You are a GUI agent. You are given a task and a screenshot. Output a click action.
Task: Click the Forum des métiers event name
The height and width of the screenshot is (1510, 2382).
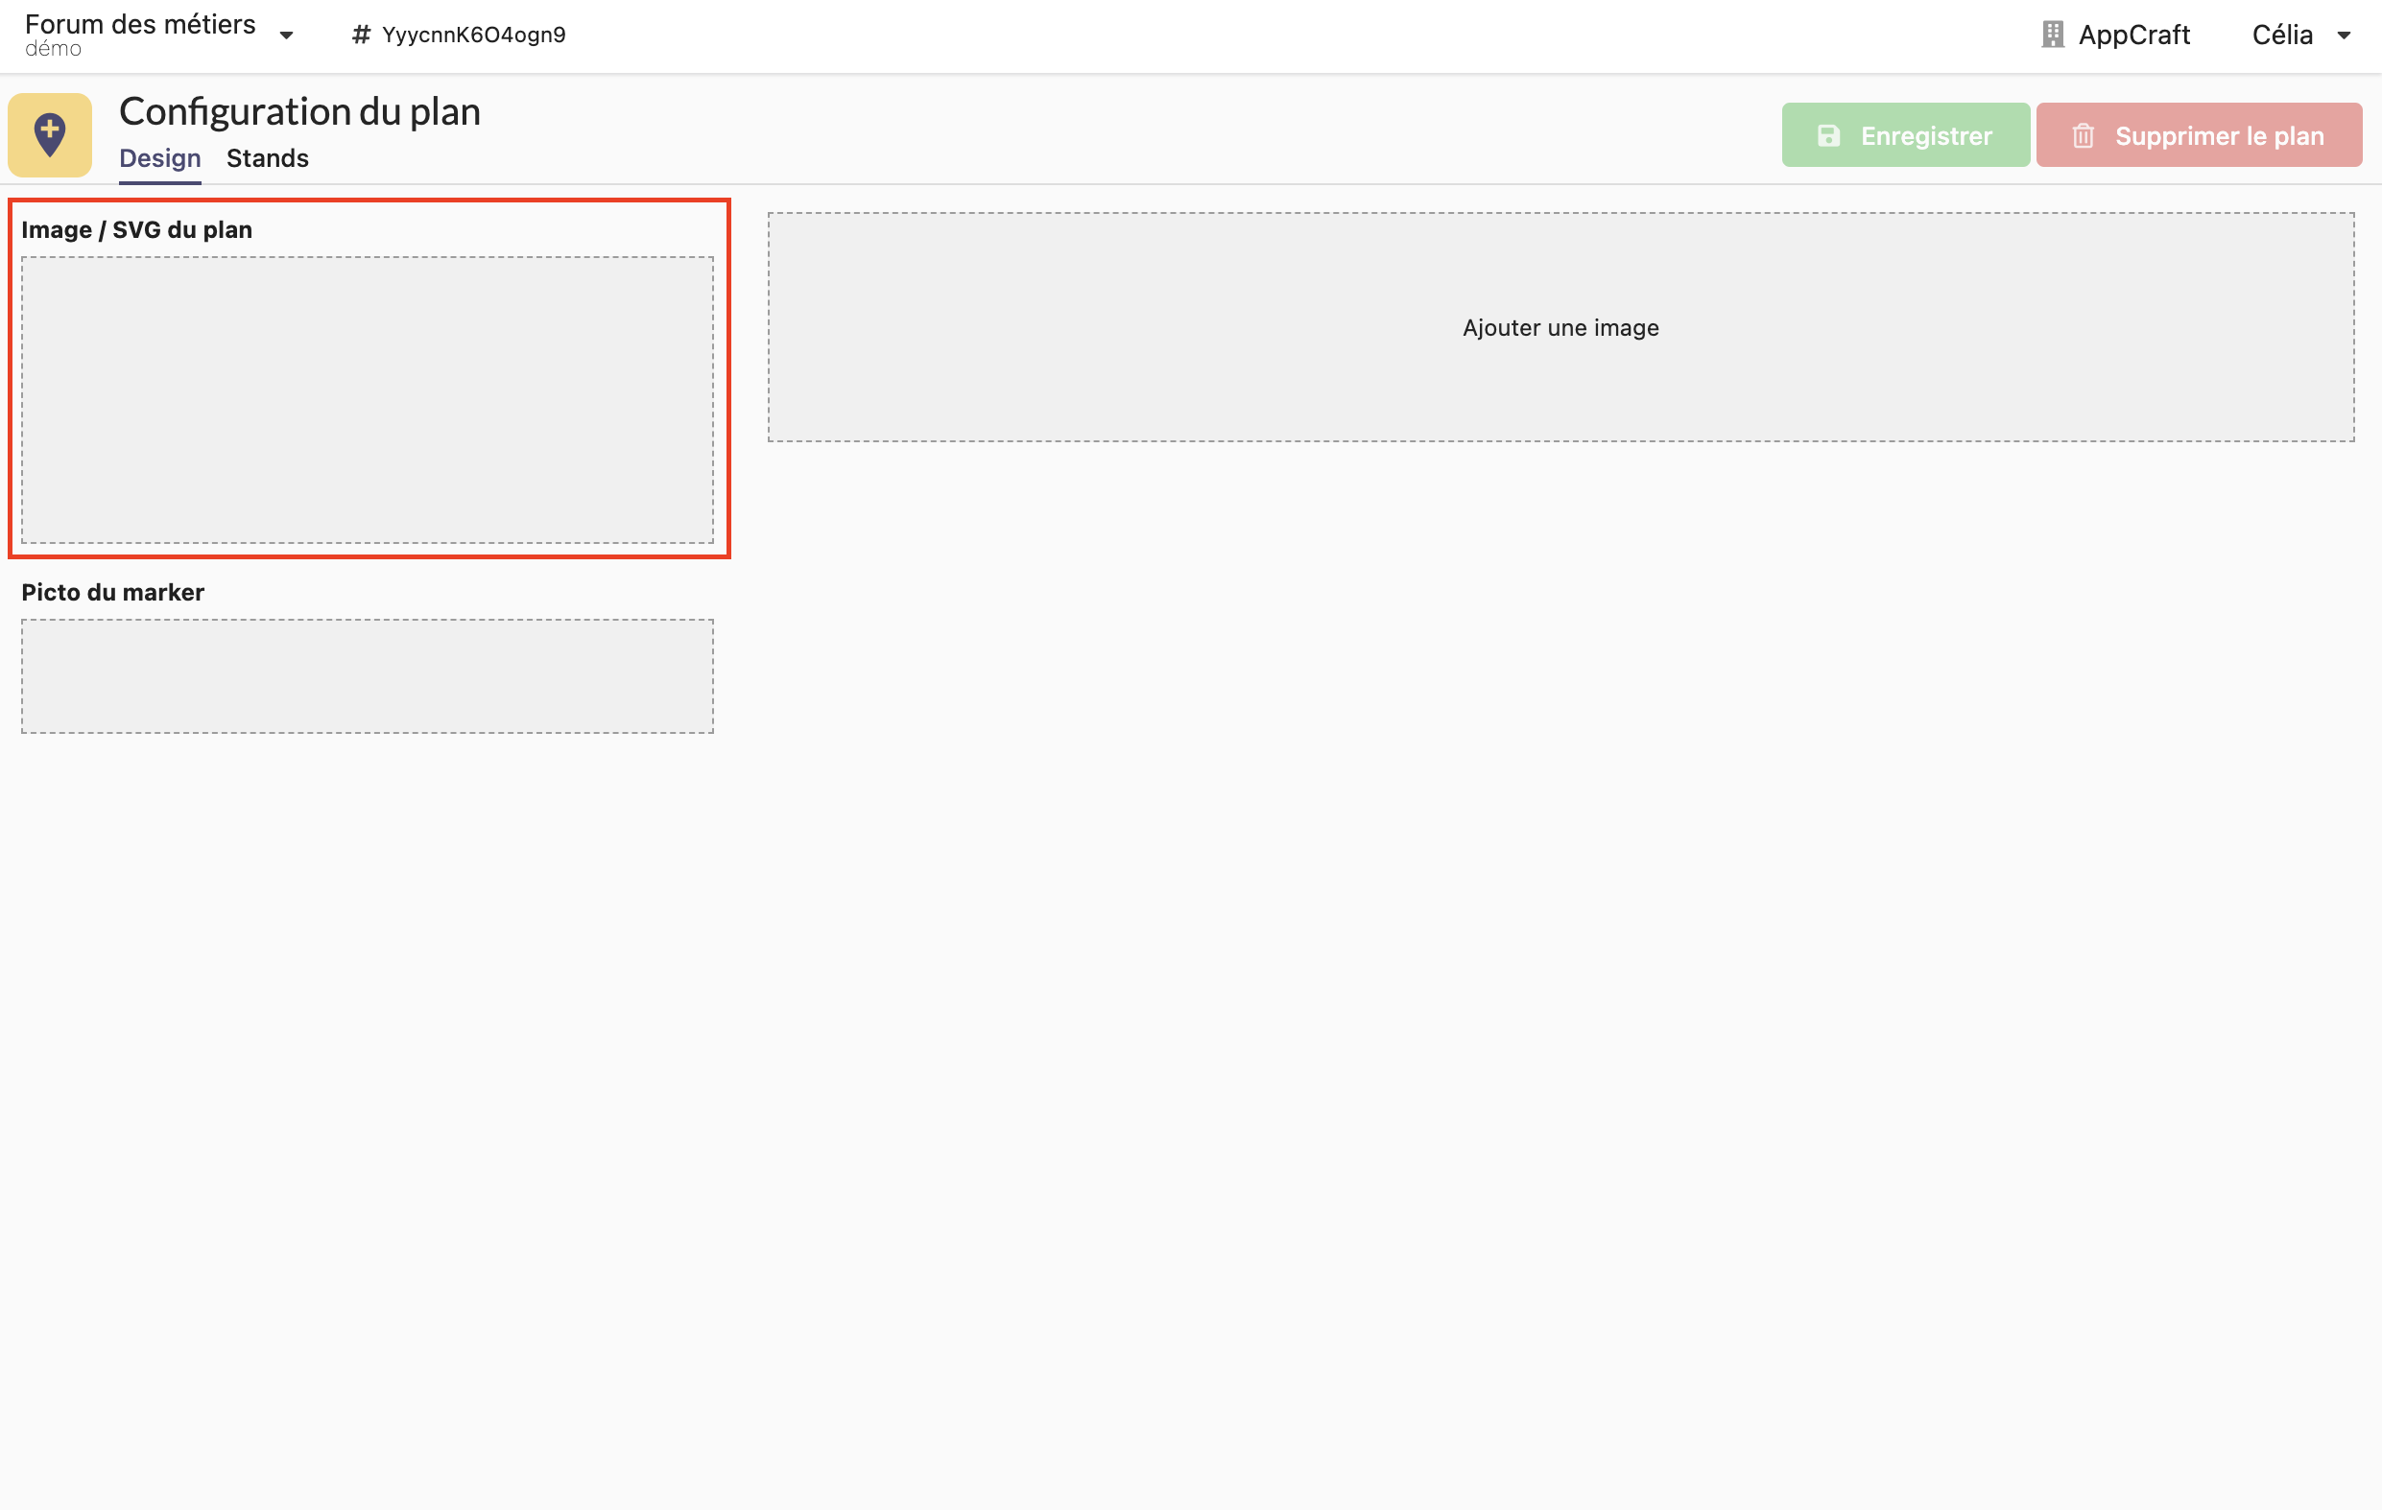point(139,25)
